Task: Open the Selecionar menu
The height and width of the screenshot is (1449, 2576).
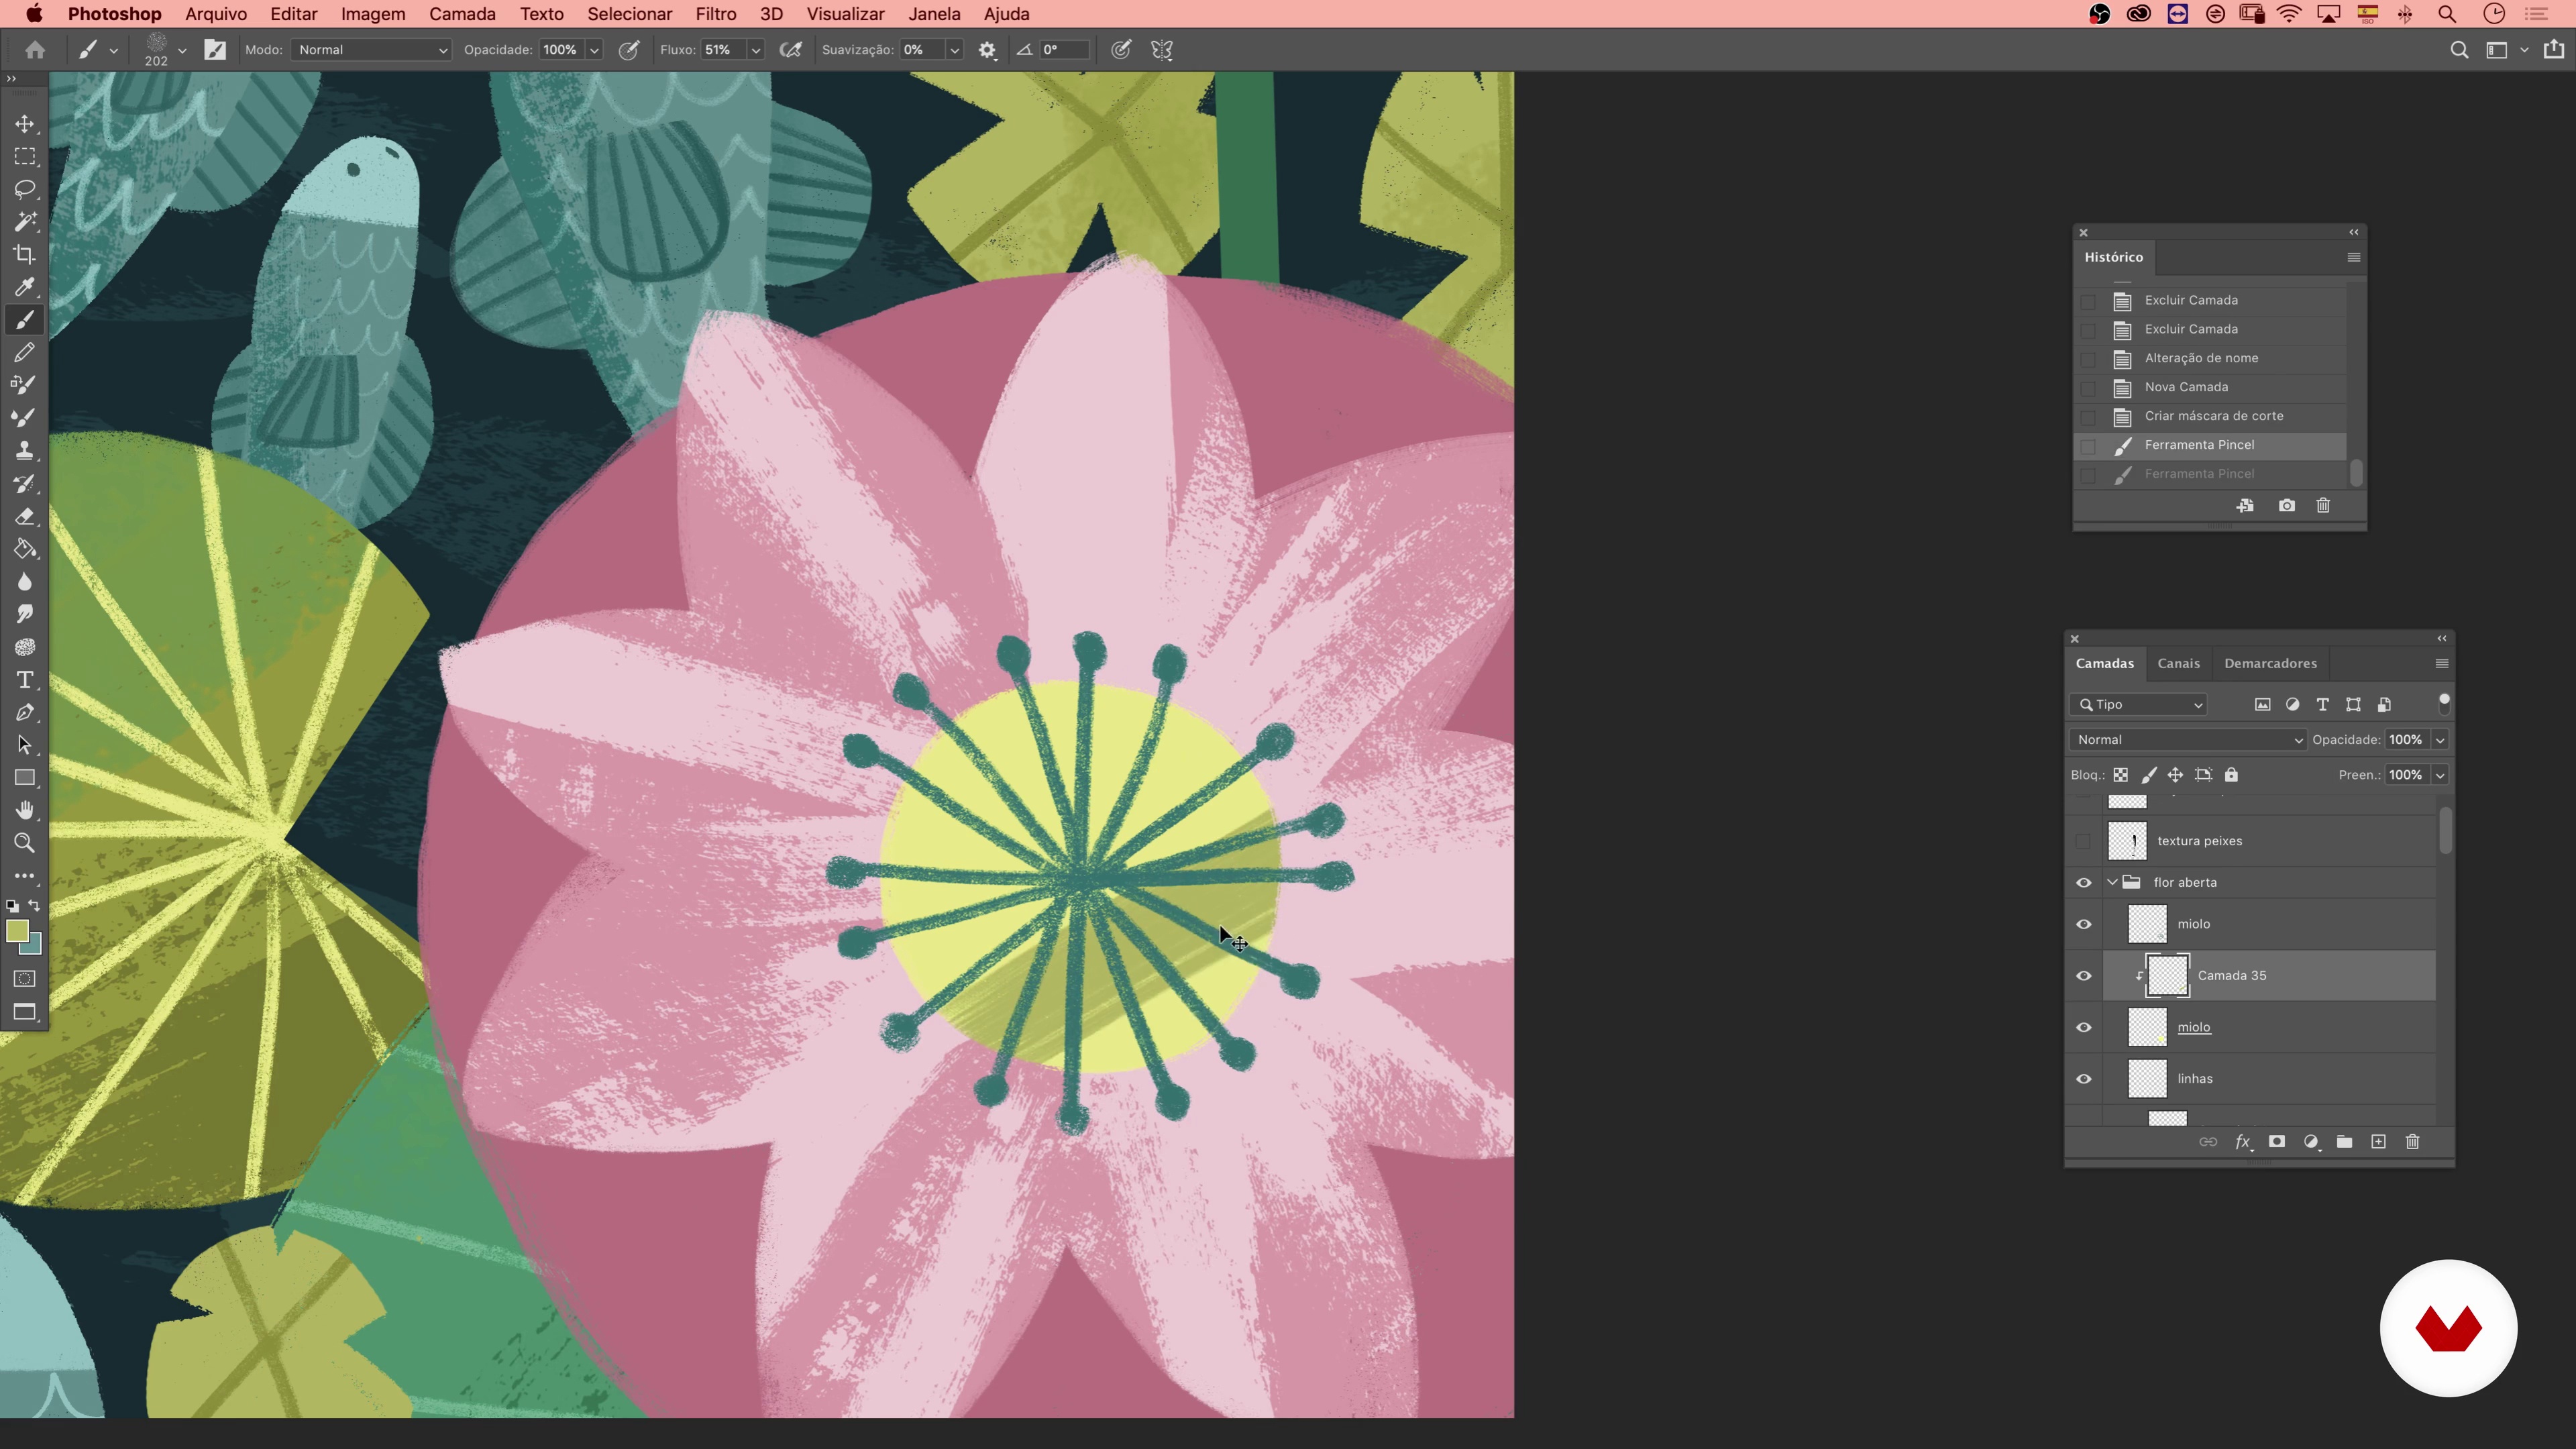Action: [629, 14]
